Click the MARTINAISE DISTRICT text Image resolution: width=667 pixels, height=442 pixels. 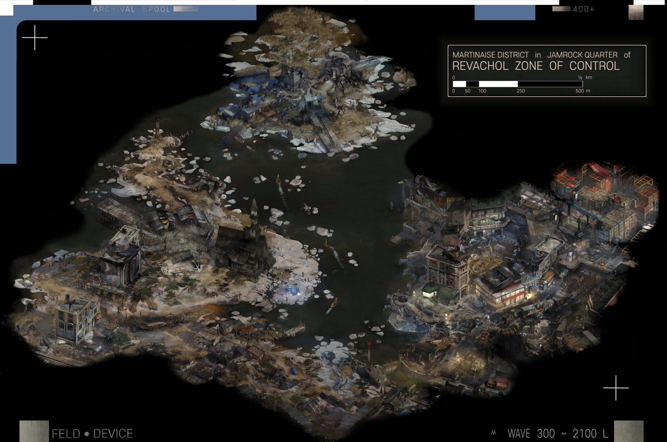click(x=490, y=55)
